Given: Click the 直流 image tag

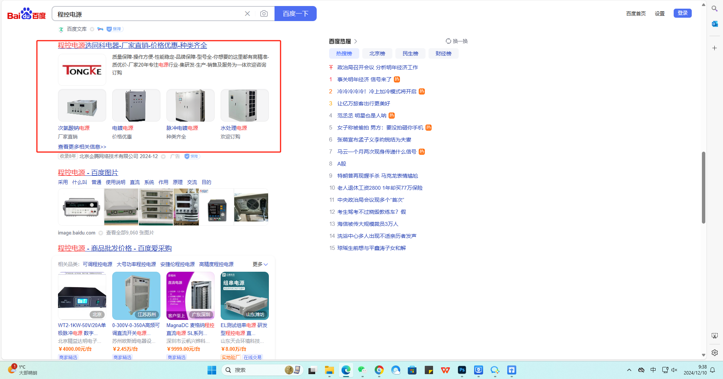Looking at the screenshot, I should pyautogui.click(x=135, y=182).
